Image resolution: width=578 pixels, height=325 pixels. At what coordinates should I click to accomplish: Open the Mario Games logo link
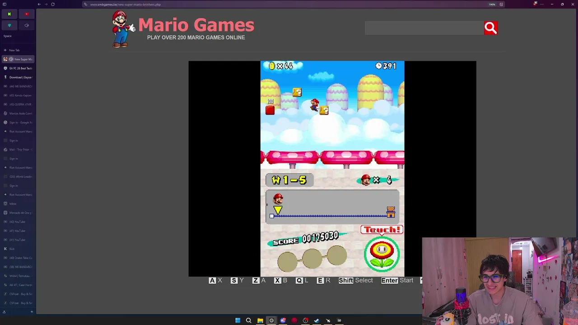[196, 25]
